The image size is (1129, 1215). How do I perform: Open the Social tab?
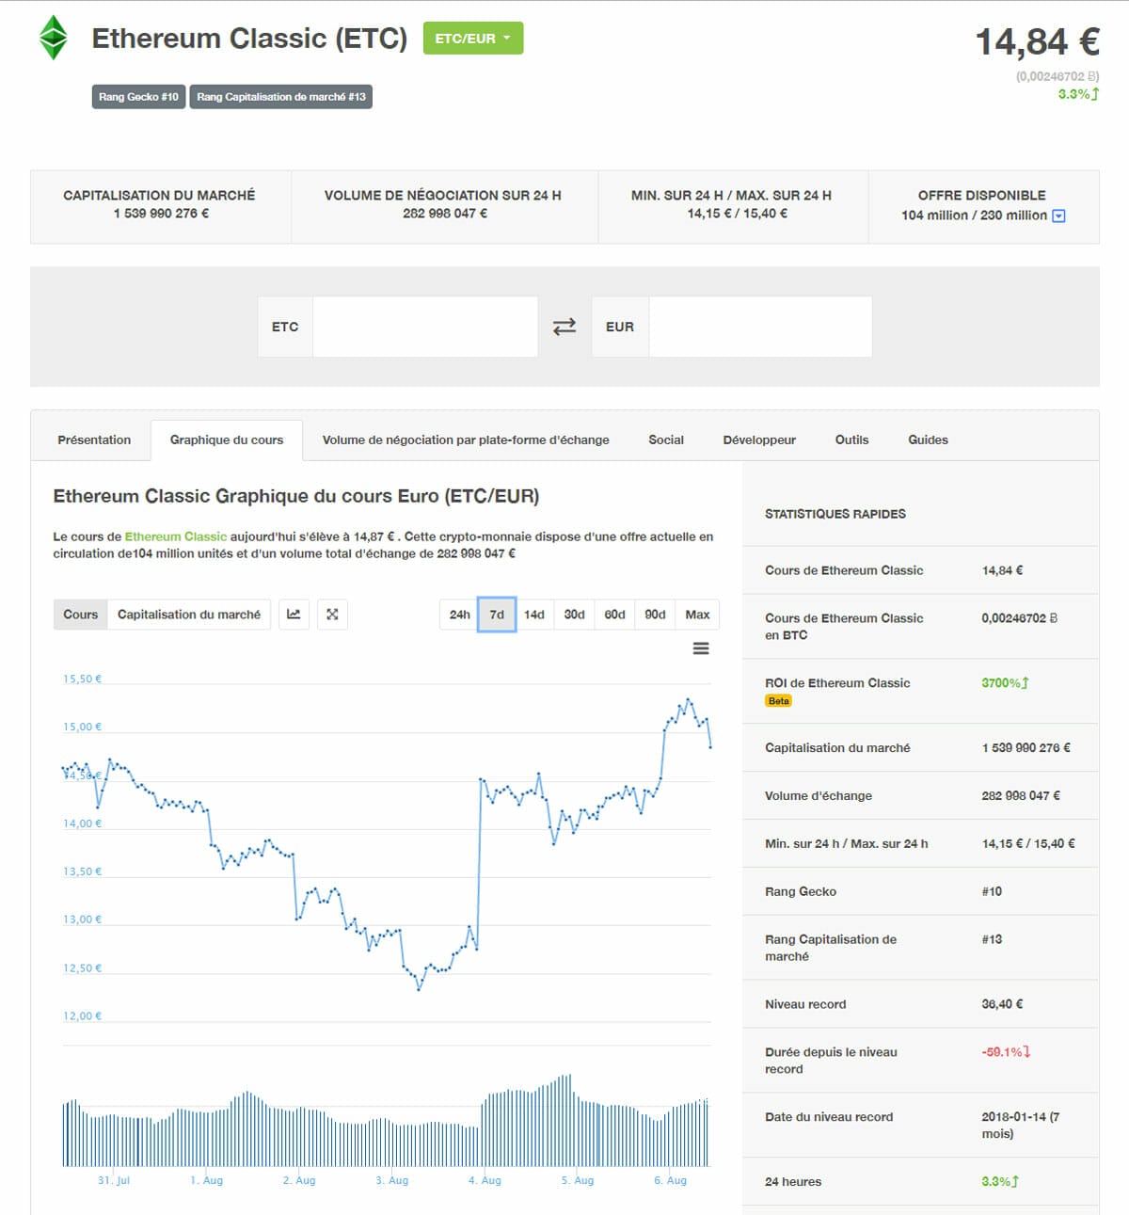coord(665,440)
